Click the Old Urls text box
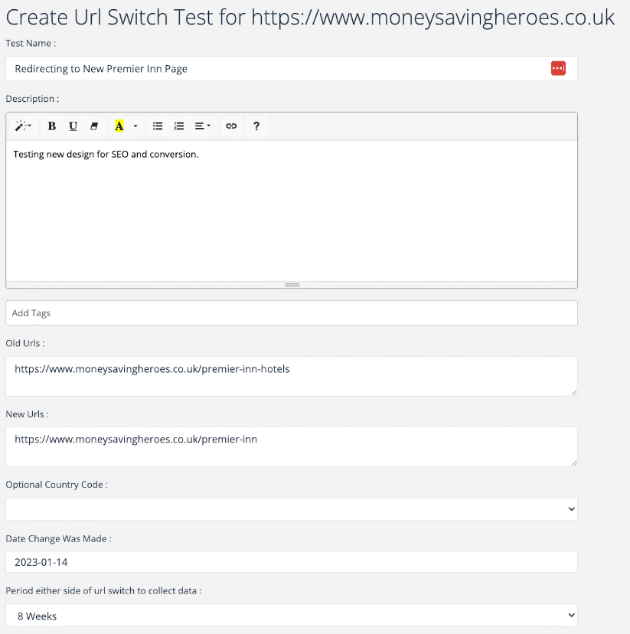This screenshot has width=630, height=634. tap(291, 376)
